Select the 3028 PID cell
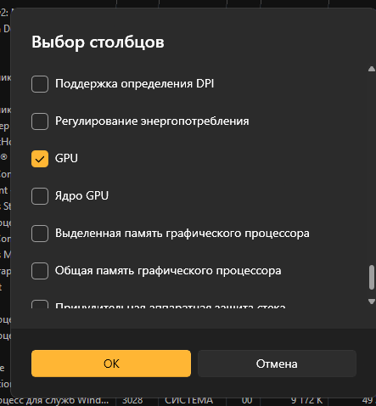Image resolution: width=376 pixels, height=406 pixels. (x=132, y=400)
